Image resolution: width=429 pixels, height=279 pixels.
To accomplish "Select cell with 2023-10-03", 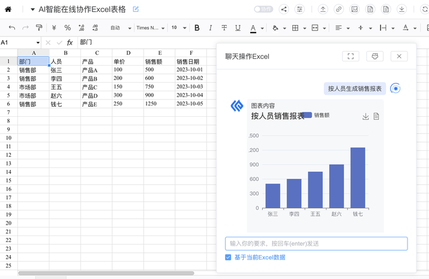I will pyautogui.click(x=191, y=87).
